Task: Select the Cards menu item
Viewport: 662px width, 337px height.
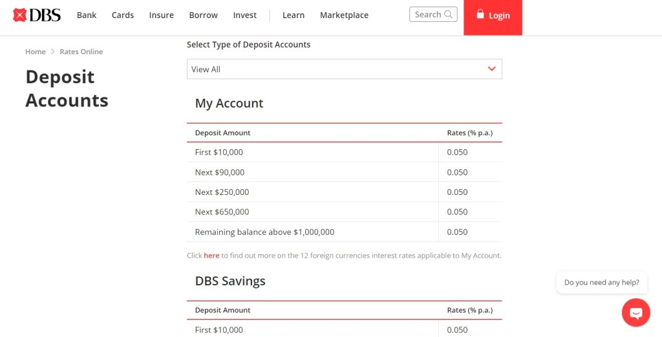Action: 123,15
